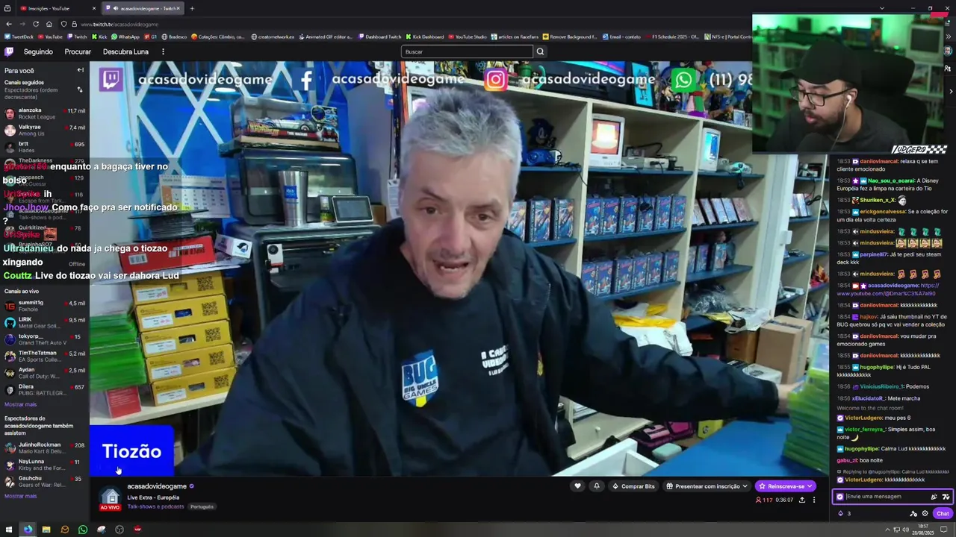Open the Procurar tab
956x537 pixels.
tap(78, 51)
